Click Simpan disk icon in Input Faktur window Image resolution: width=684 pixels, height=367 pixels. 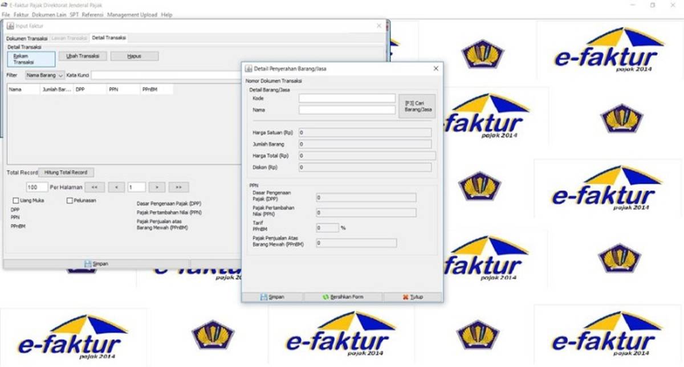point(87,264)
